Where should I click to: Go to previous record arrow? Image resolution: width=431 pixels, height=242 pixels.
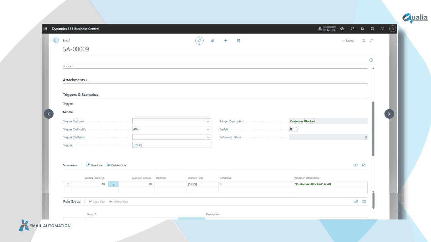coord(48,114)
